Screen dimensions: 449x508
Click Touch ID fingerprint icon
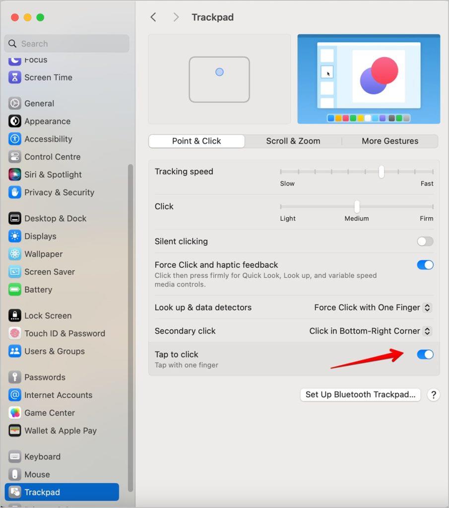(14, 333)
